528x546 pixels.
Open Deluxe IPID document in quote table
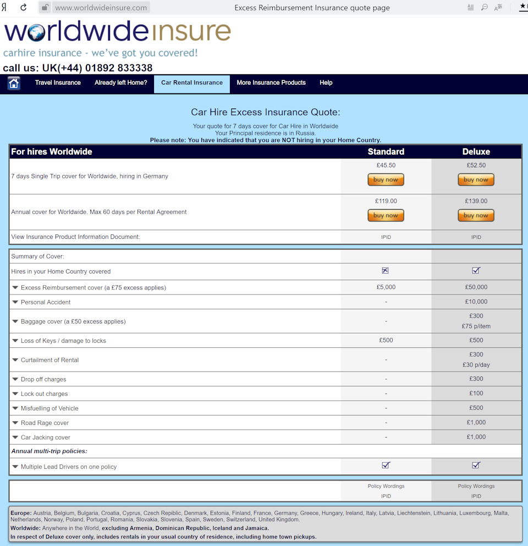coord(476,237)
